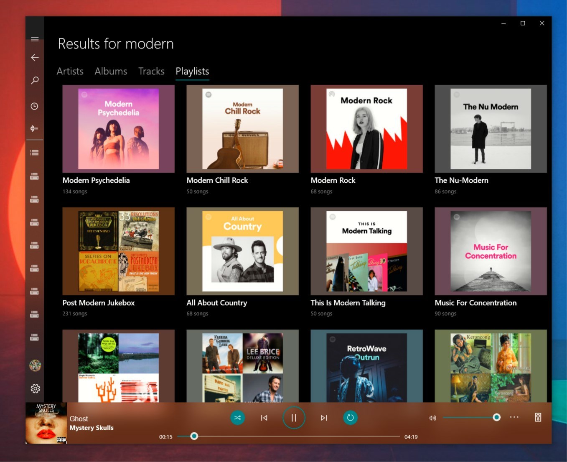Open The Nu Modern playlist cover
Viewport: 567px width, 462px height.
point(491,129)
